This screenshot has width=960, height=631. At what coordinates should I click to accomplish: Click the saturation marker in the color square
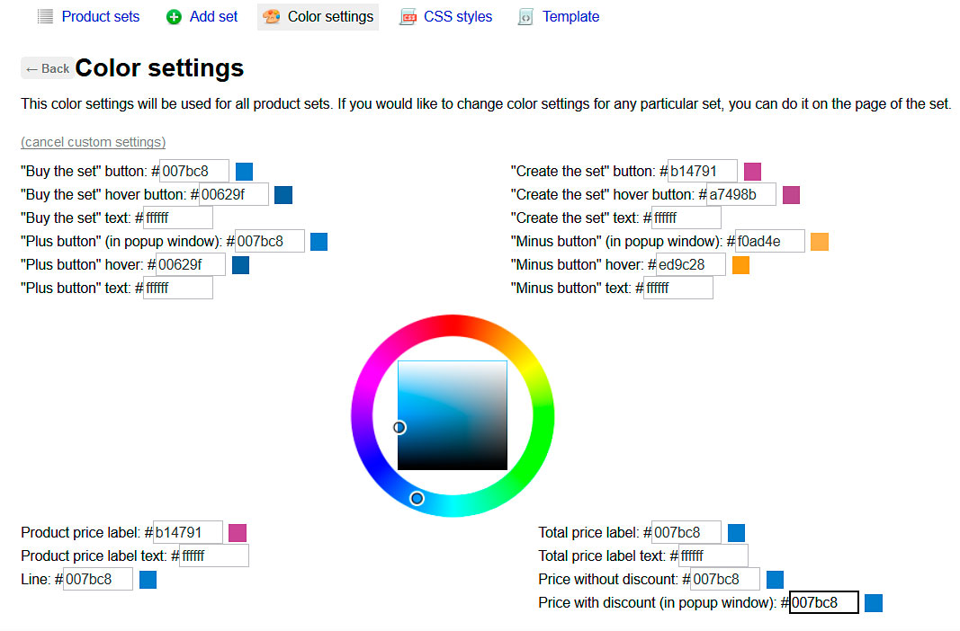pyautogui.click(x=399, y=427)
